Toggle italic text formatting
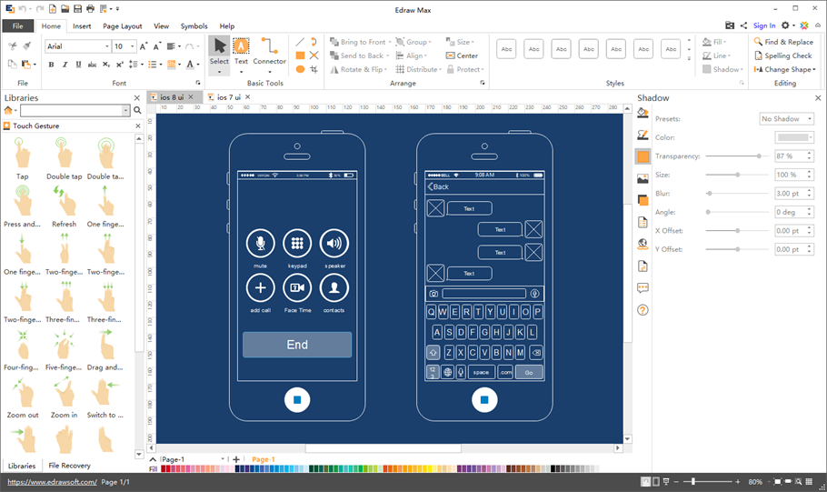Image resolution: width=827 pixels, height=492 pixels. click(65, 65)
